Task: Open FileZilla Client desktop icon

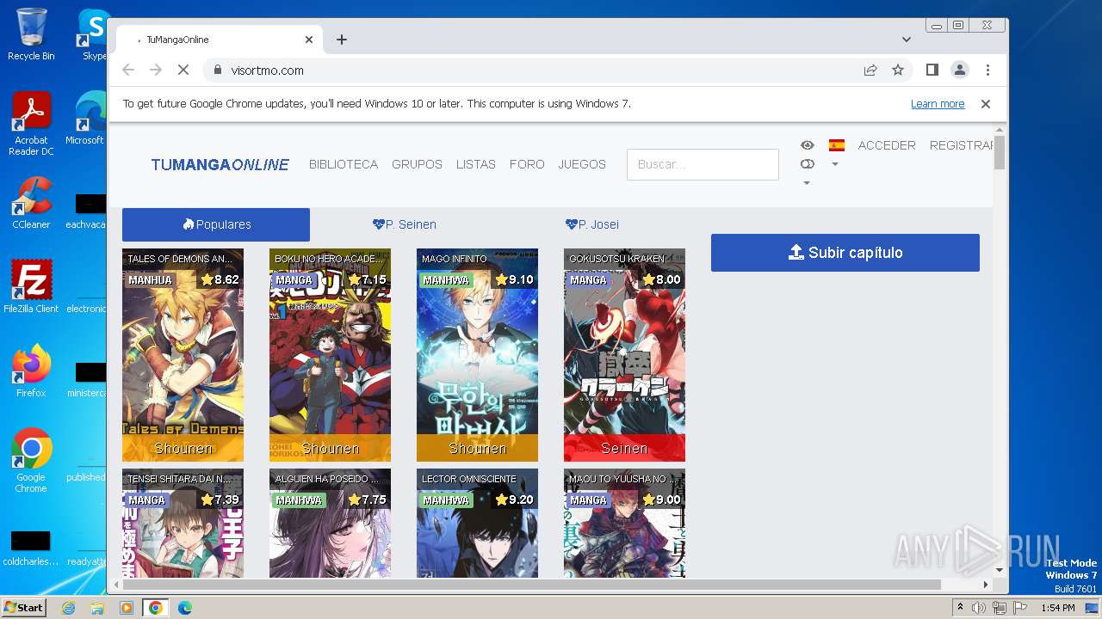Action: (31, 286)
